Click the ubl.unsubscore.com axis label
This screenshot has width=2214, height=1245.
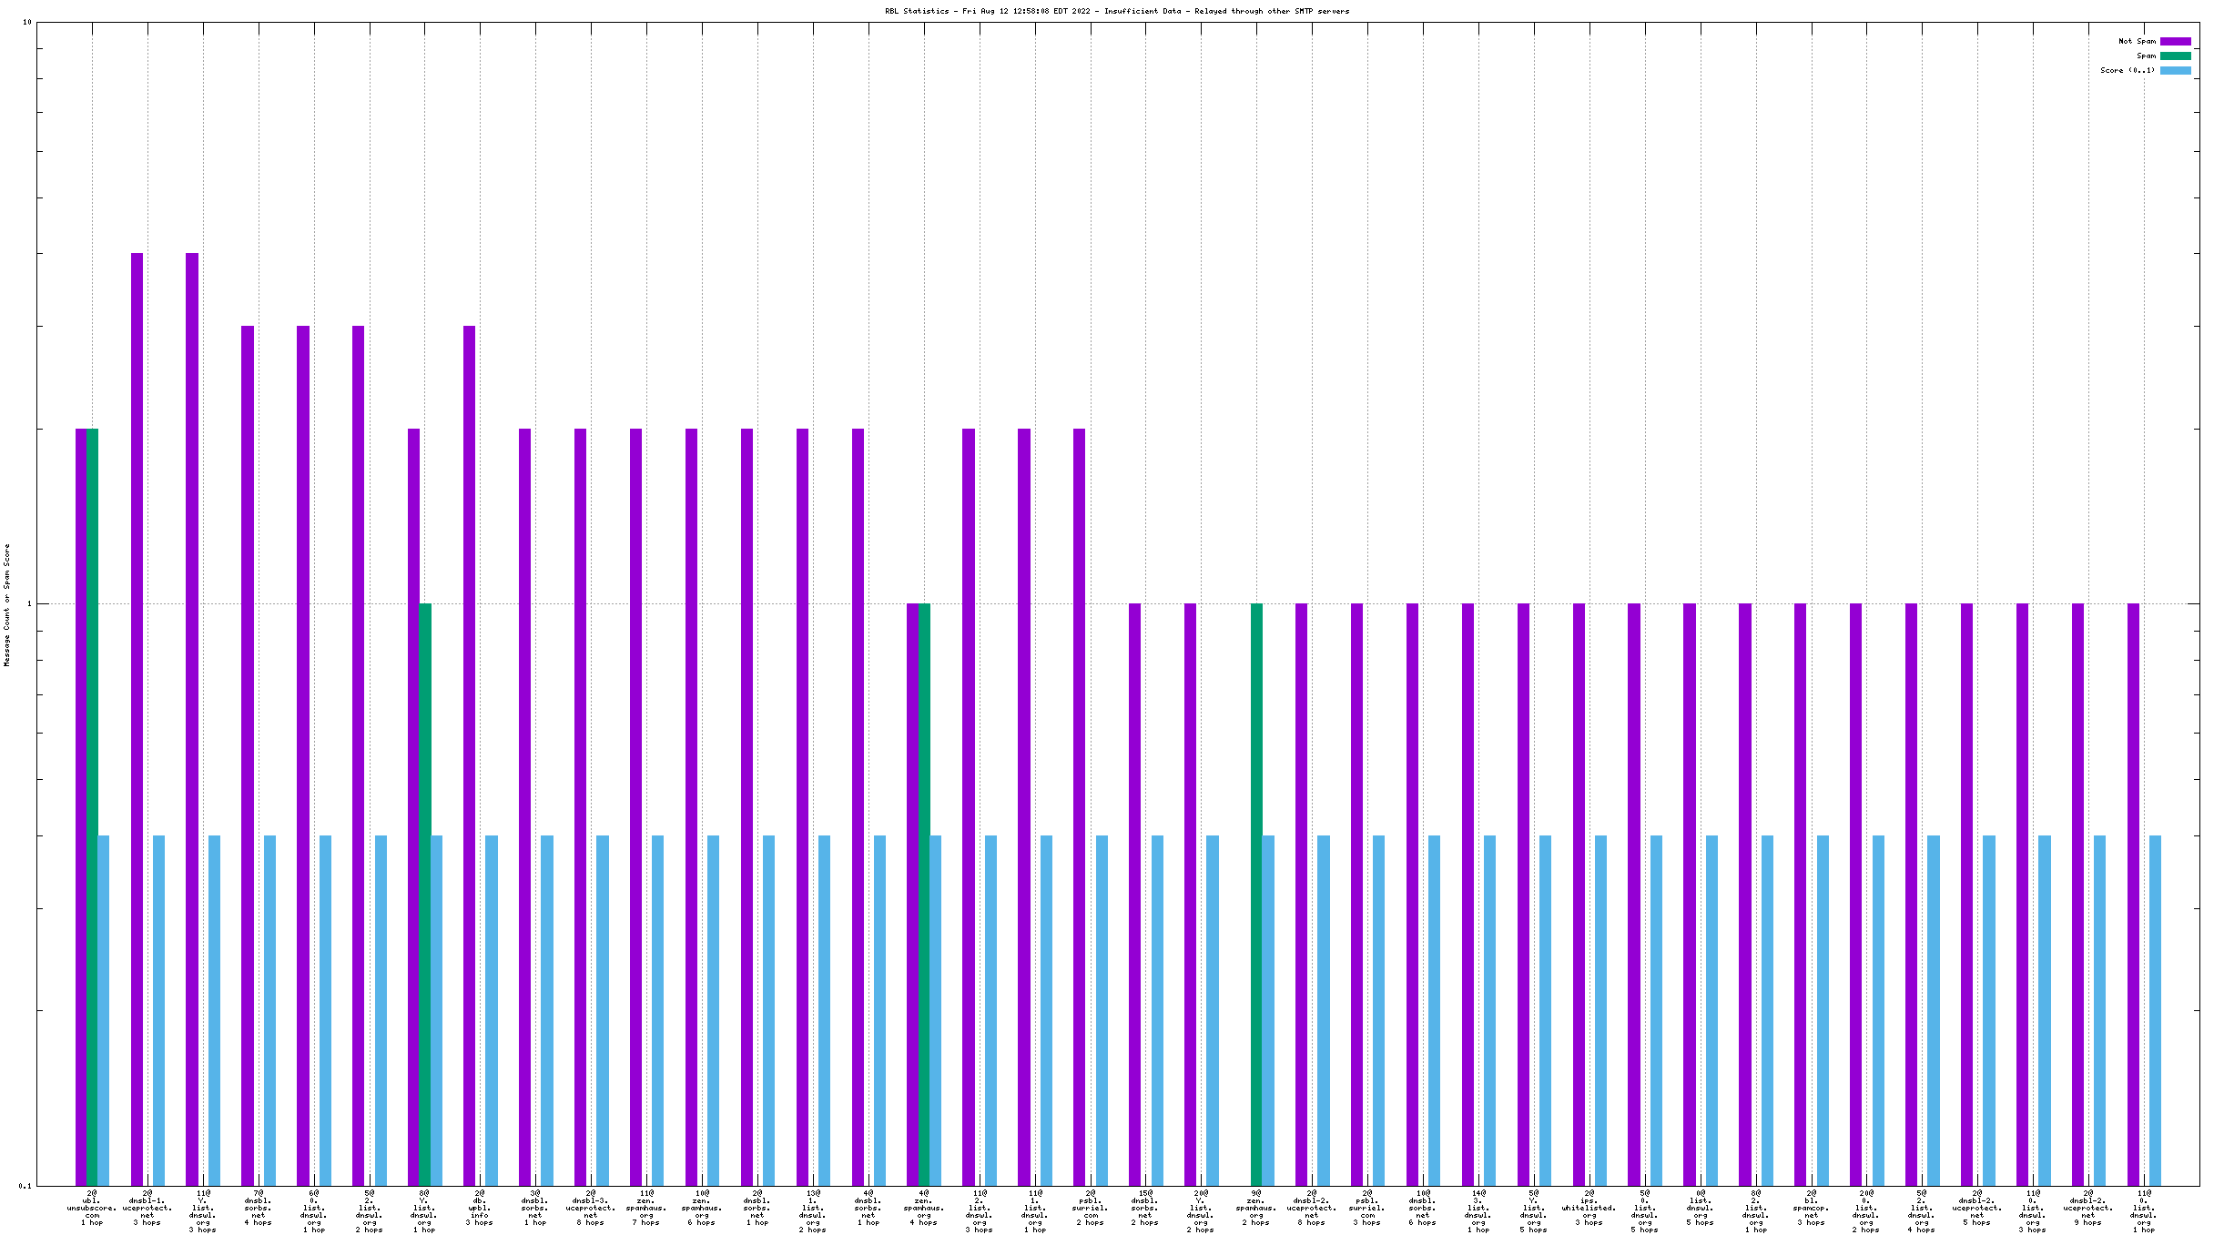(x=92, y=1208)
